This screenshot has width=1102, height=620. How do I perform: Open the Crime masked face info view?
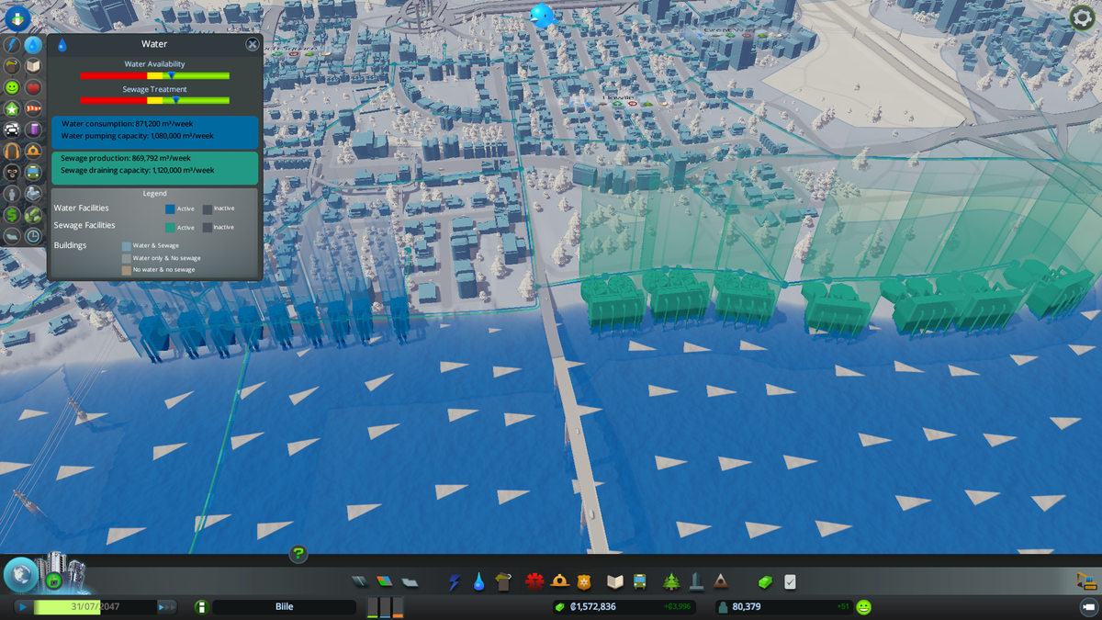click(12, 173)
